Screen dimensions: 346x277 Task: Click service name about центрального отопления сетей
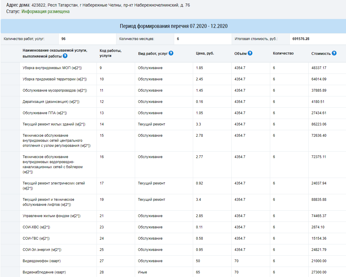pyautogui.click(x=57, y=141)
